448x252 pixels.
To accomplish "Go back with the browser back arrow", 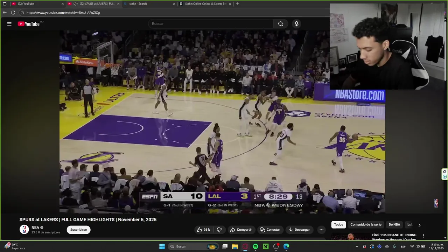I will (x=5, y=13).
